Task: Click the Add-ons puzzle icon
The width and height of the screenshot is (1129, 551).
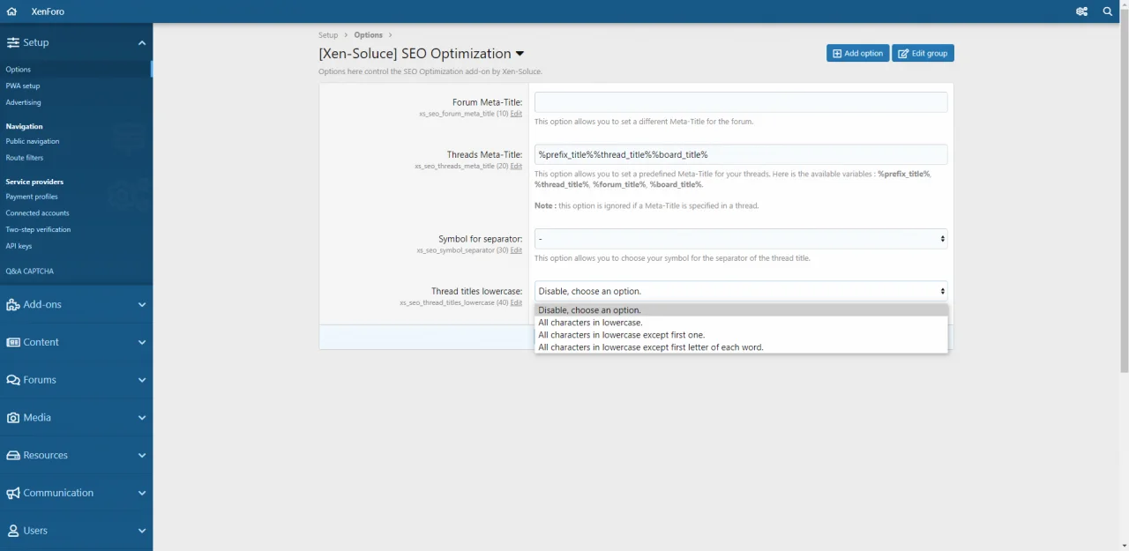Action: point(12,305)
